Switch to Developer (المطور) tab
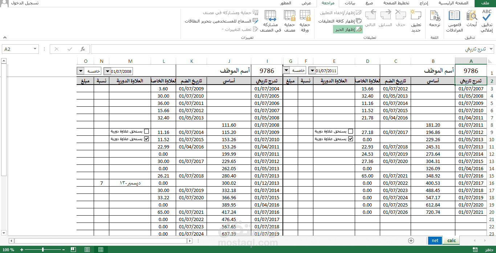The width and height of the screenshot is (496, 253). (x=285, y=3)
